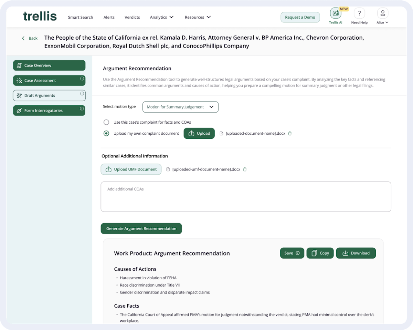Click the user avatar icon above Alice
Image resolution: width=413 pixels, height=330 pixels.
pos(382,13)
